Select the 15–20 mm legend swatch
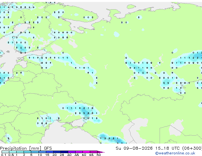The image size is (202, 156). tap(50, 152)
